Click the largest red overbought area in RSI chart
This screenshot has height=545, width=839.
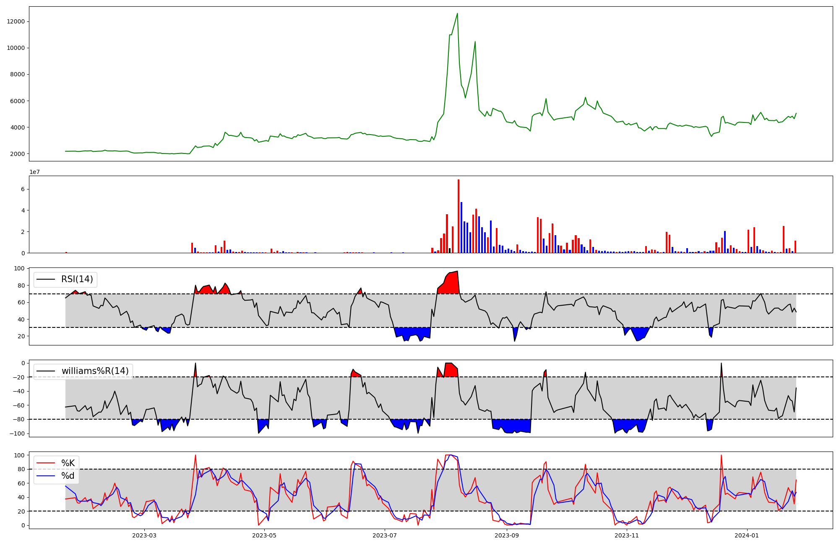(451, 285)
